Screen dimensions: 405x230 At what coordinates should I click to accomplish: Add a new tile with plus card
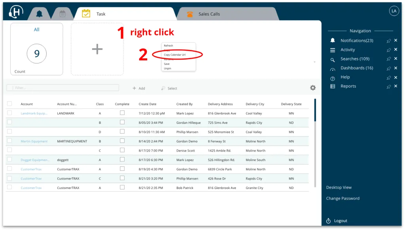coord(97,49)
